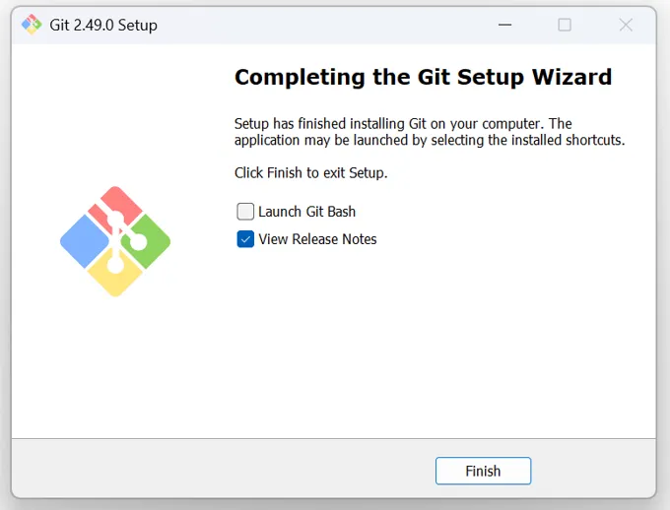This screenshot has width=670, height=510.
Task: Click the Git icon in the title bar
Action: pyautogui.click(x=32, y=25)
